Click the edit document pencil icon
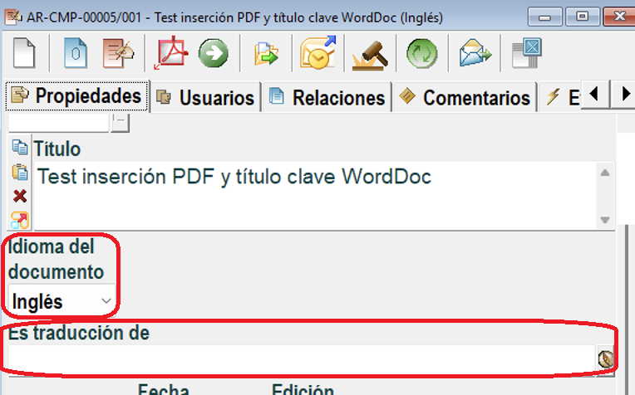 [118, 54]
